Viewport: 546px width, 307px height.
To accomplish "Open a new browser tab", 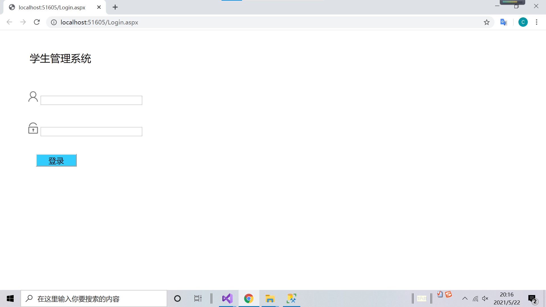I will [115, 7].
